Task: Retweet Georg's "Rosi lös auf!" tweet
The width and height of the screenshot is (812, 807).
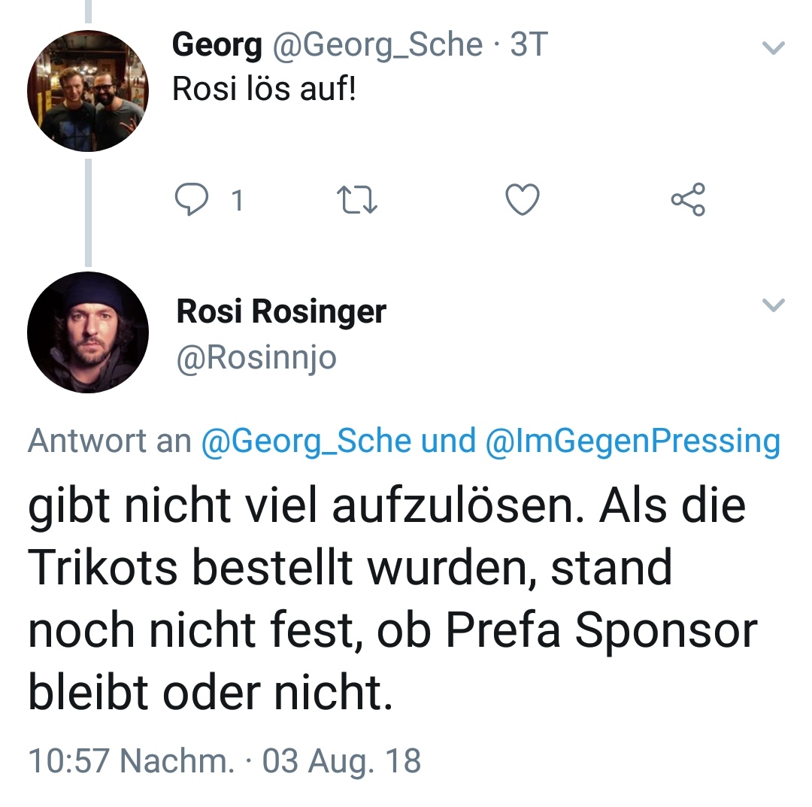Action: point(356,200)
